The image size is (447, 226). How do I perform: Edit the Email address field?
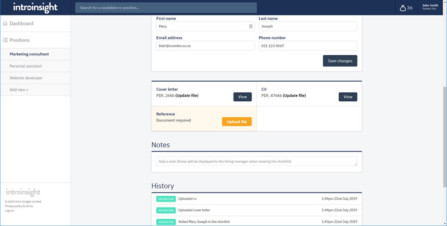pos(205,46)
